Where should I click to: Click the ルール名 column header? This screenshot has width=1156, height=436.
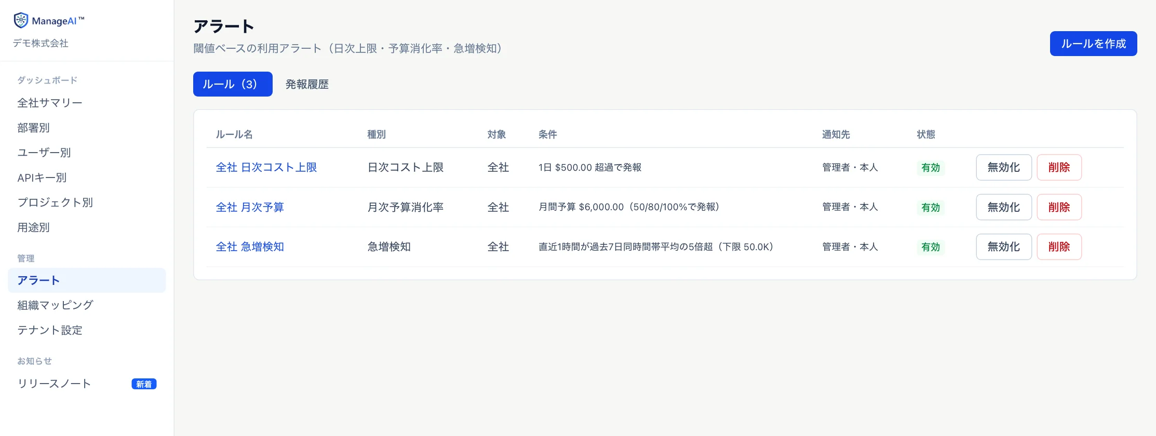234,134
